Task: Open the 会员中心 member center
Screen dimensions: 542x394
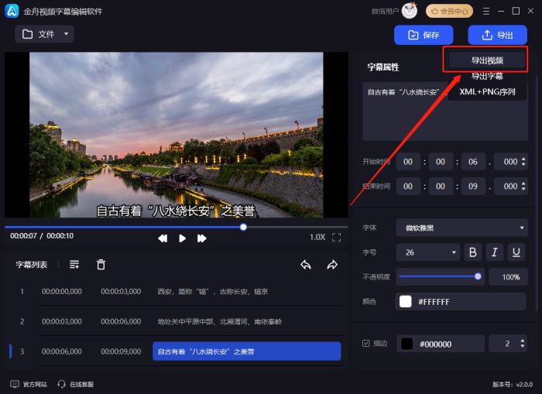Action: pos(449,12)
